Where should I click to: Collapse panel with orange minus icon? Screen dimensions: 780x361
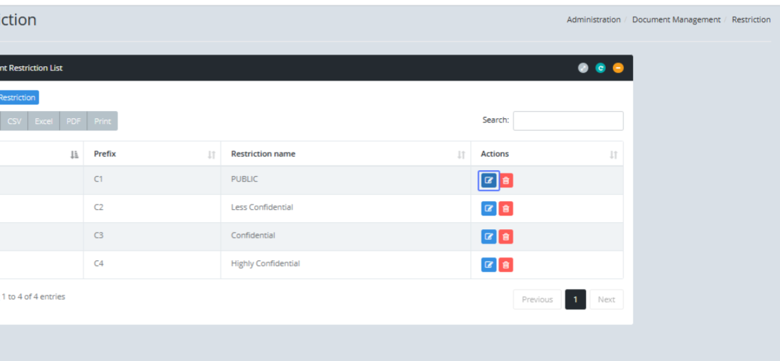618,68
